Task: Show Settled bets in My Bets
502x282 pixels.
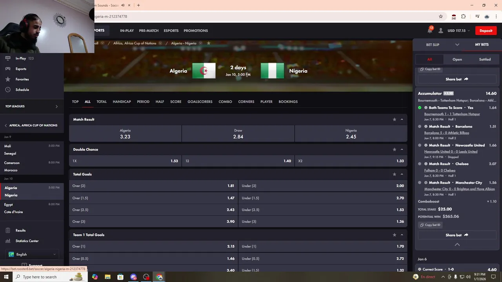Action: 485,60
